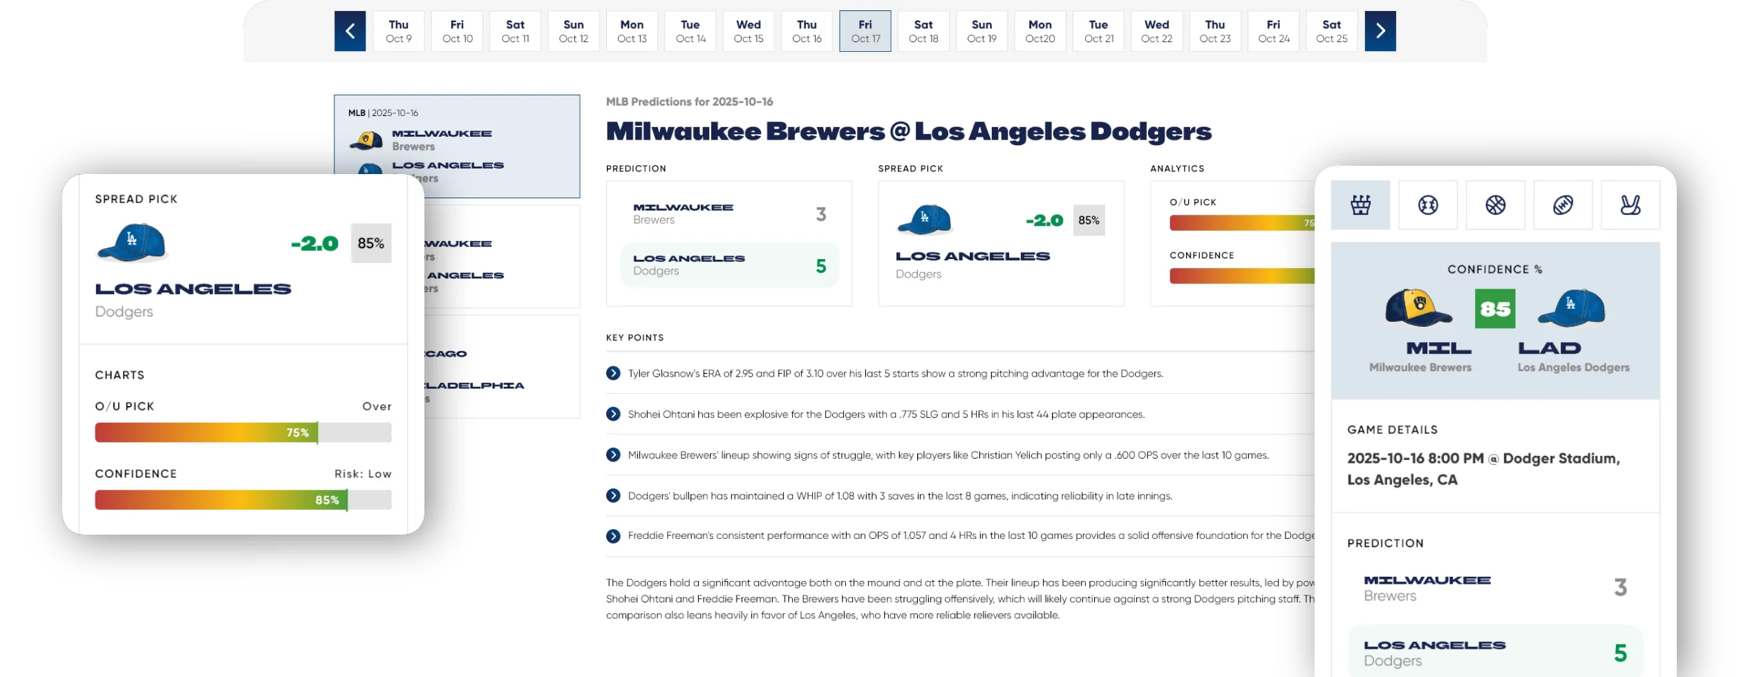Click the green 85 confidence badge

(1494, 309)
